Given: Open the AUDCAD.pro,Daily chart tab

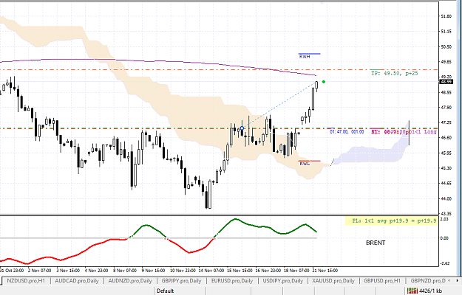Looking at the screenshot, I should pos(77,280).
